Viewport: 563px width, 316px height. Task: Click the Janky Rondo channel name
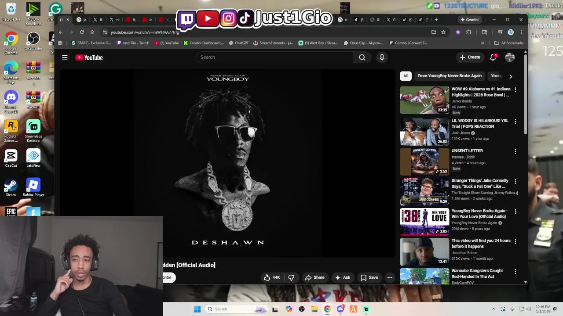461,101
